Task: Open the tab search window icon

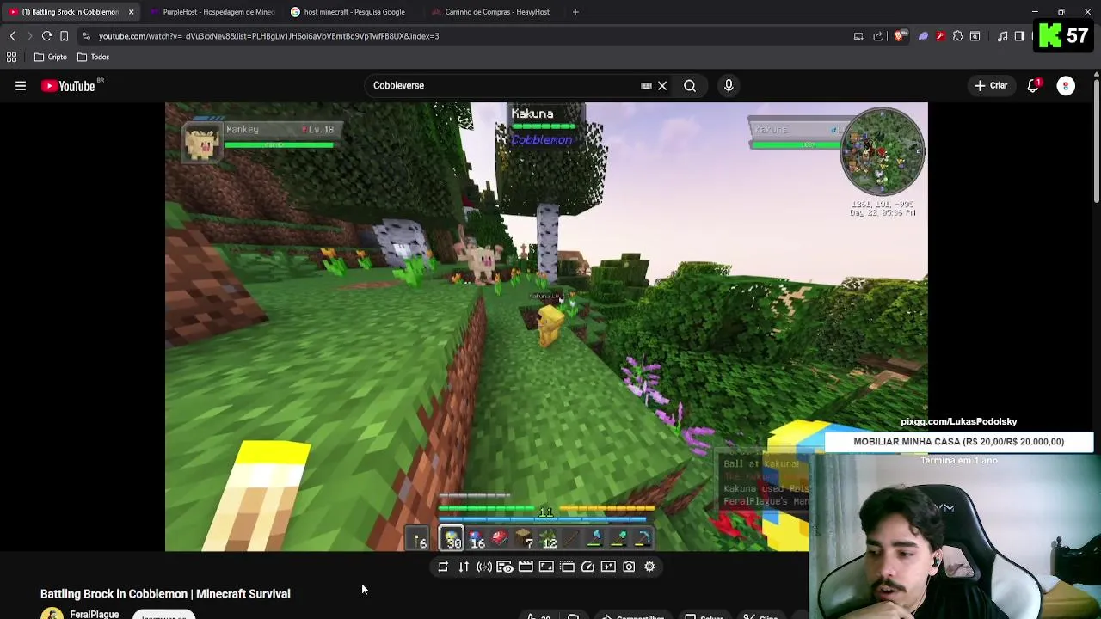Action: click(975, 36)
